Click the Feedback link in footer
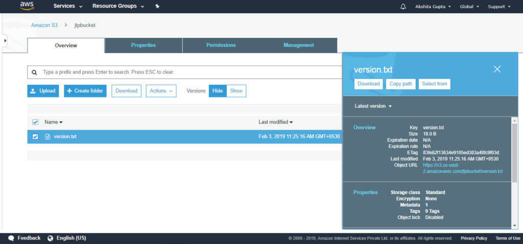523x244 pixels. tap(29, 238)
